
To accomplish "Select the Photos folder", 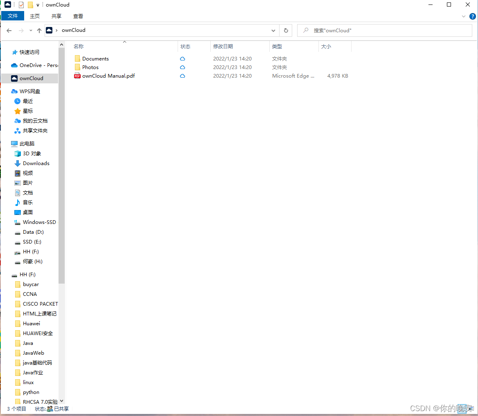I will point(90,67).
